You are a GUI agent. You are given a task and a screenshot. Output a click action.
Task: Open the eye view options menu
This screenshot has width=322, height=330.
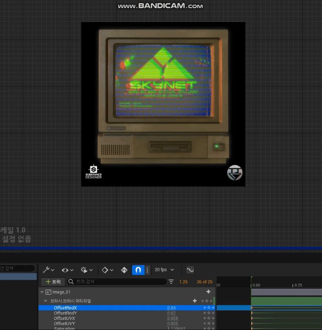[x=67, y=270]
